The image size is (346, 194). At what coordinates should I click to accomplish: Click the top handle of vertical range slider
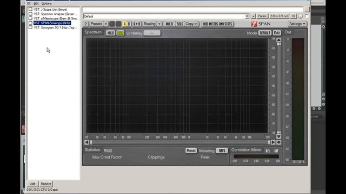pyautogui.click(x=279, y=44)
